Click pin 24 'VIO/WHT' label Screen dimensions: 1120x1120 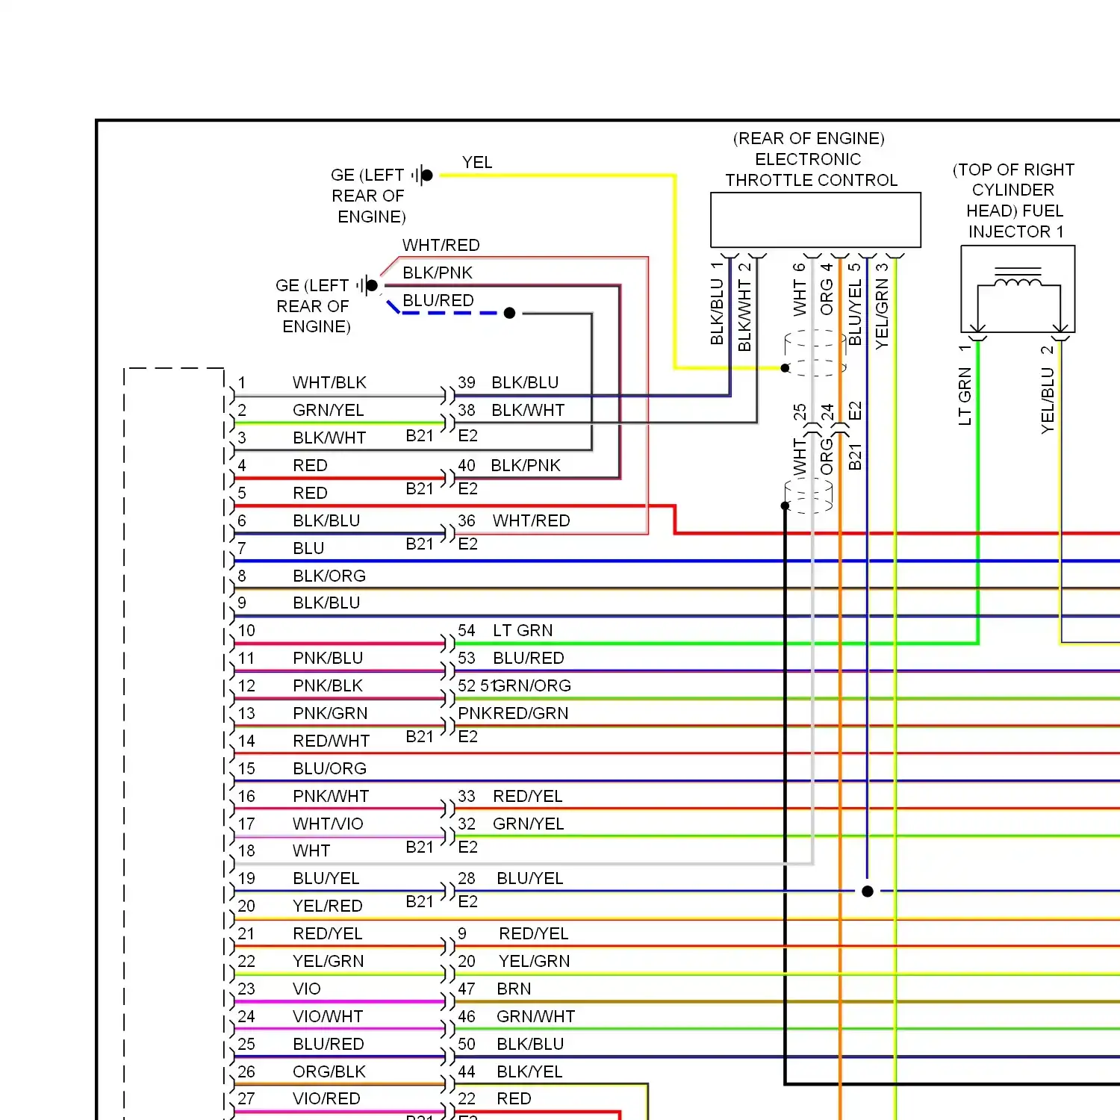(x=328, y=1016)
